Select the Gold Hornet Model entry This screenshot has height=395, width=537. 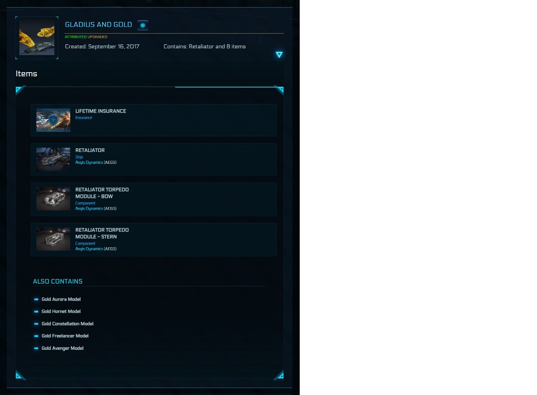coord(61,311)
